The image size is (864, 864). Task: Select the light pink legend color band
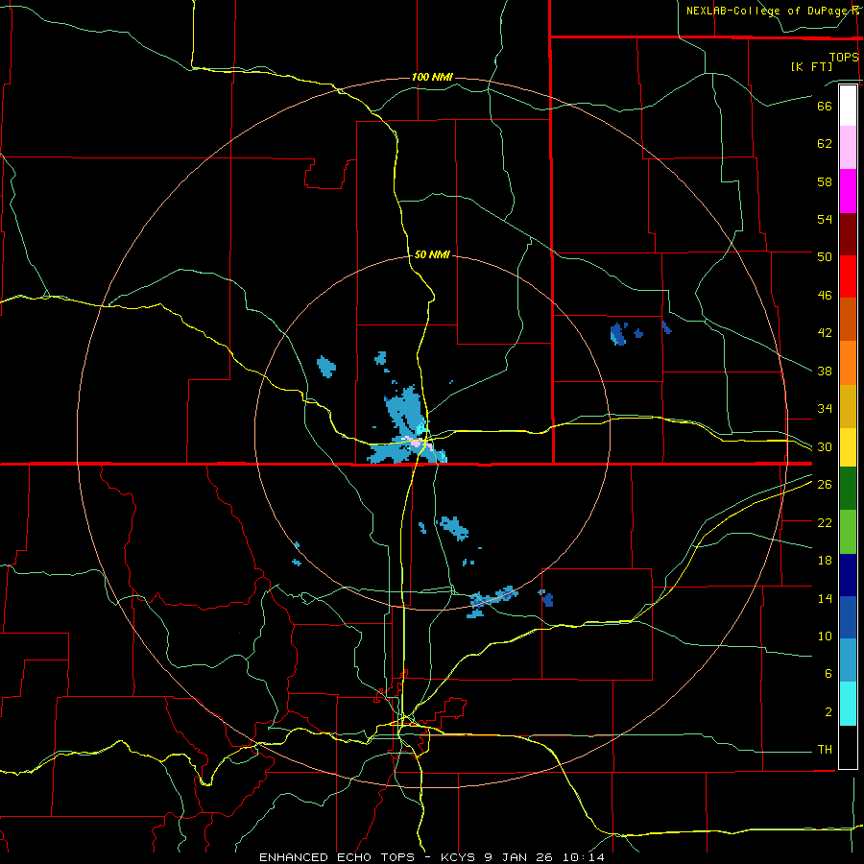click(848, 148)
